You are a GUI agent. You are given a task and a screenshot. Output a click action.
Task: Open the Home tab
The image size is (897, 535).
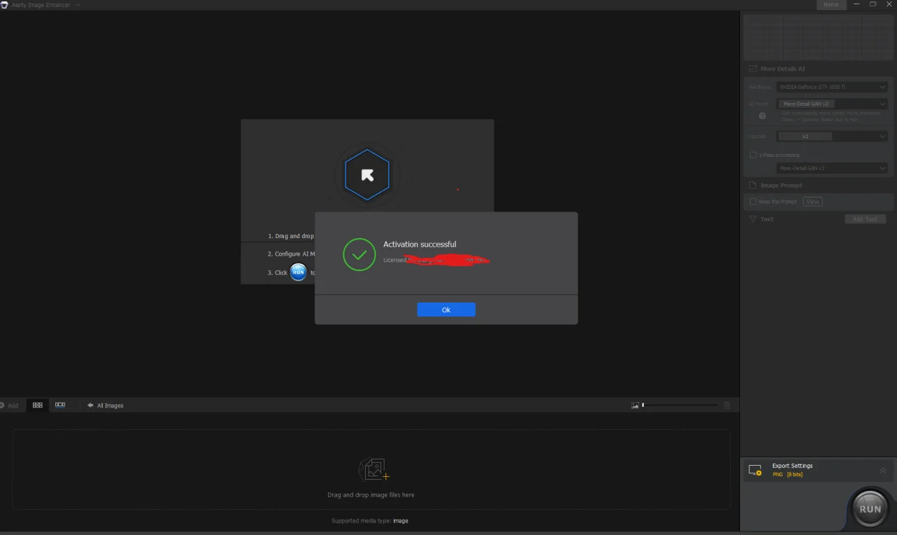(831, 5)
